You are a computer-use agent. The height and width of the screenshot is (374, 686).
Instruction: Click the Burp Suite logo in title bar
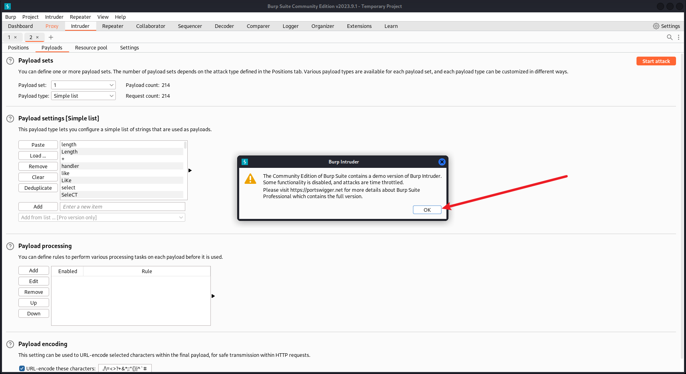click(8, 6)
